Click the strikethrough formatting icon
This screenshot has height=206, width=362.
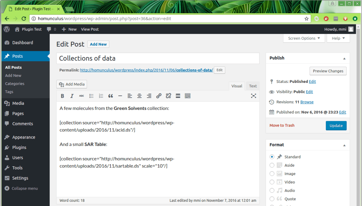click(x=81, y=96)
